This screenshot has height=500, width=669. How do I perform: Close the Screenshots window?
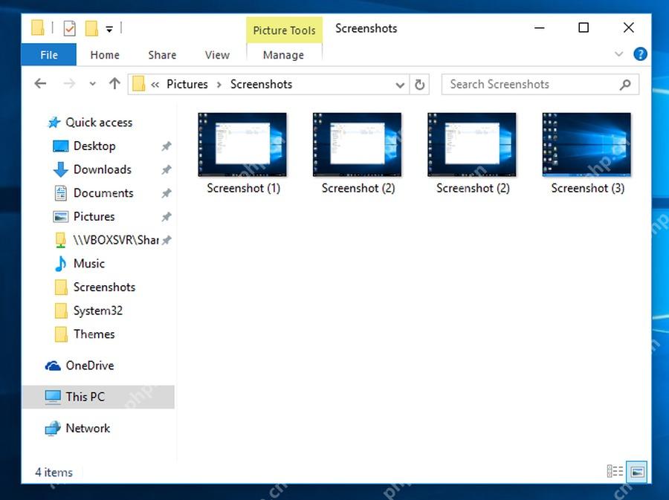(628, 28)
